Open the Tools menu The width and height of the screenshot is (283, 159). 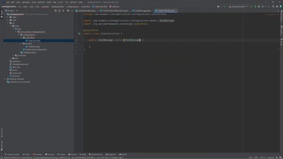point(61,2)
